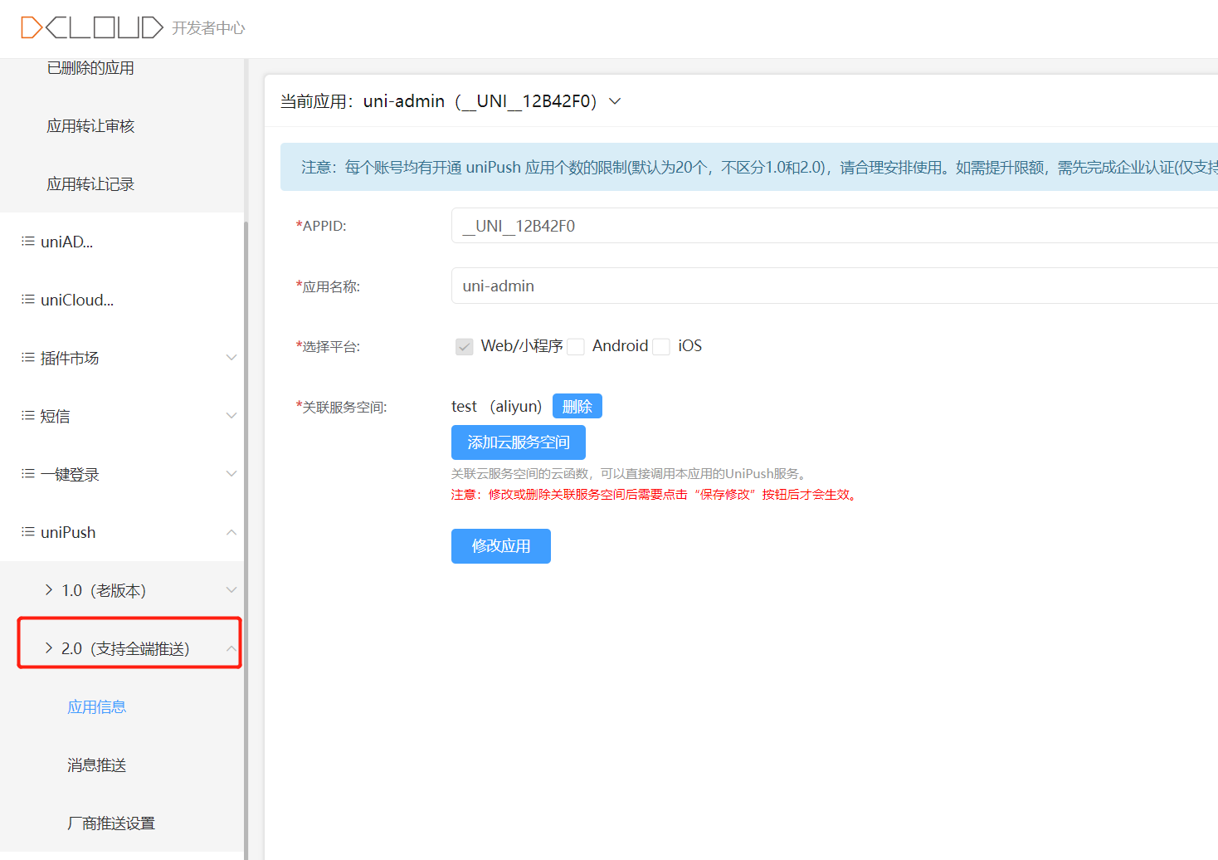Collapse the uniPush menu chevron
The height and width of the screenshot is (860, 1218).
coord(231,532)
